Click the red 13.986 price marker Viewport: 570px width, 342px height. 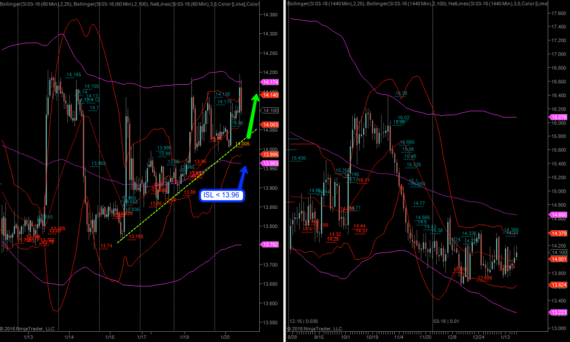pyautogui.click(x=269, y=155)
